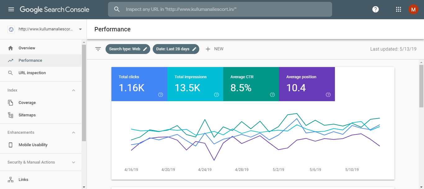Open the Links report
424x189 pixels.
(x=23, y=180)
